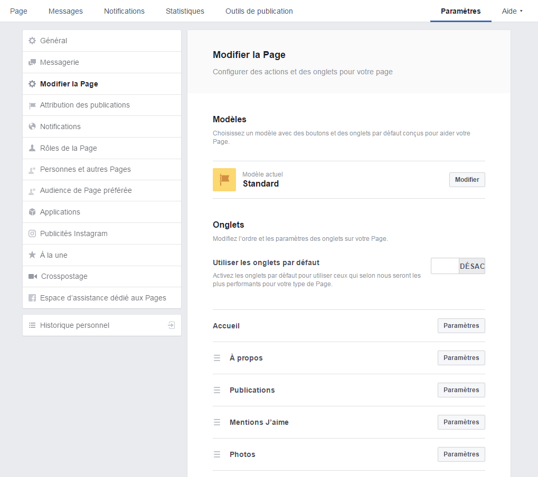Click the flag icon beside Attribution des publications
The image size is (538, 477).
click(32, 105)
